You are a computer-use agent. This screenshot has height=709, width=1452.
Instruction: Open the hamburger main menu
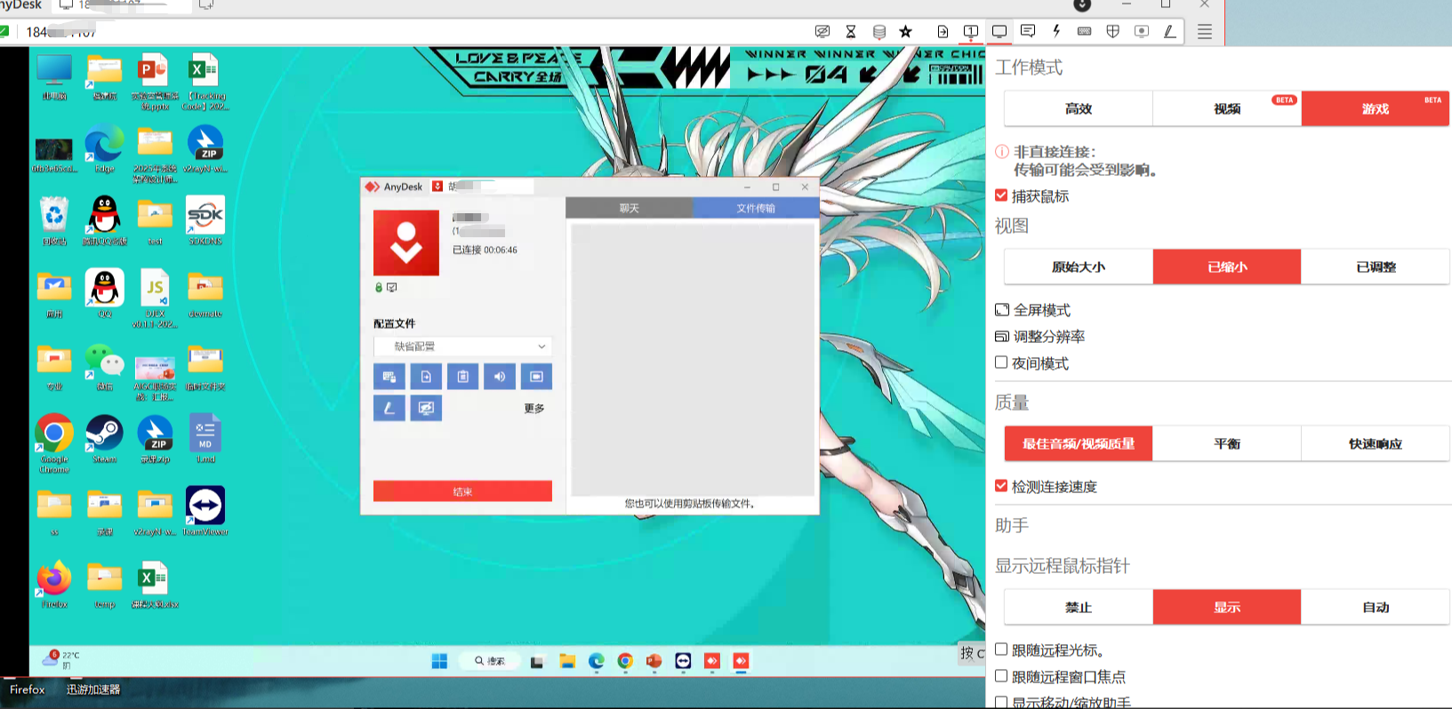(x=1205, y=31)
